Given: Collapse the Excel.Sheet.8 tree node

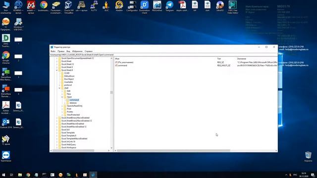Looking at the screenshot, I should pyautogui.click(x=57, y=70).
